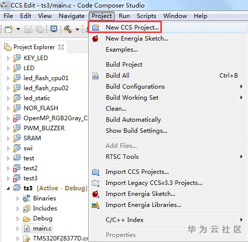Click the New toolbar icon
248x242 pixels.
click(9, 29)
